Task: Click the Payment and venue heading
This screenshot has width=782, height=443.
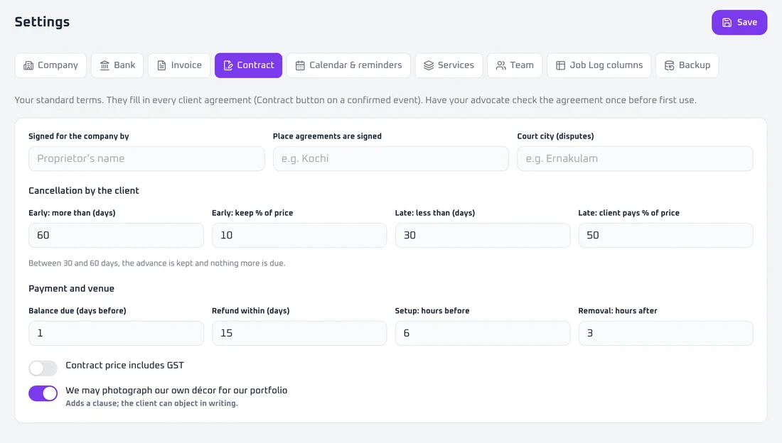Action: [71, 288]
